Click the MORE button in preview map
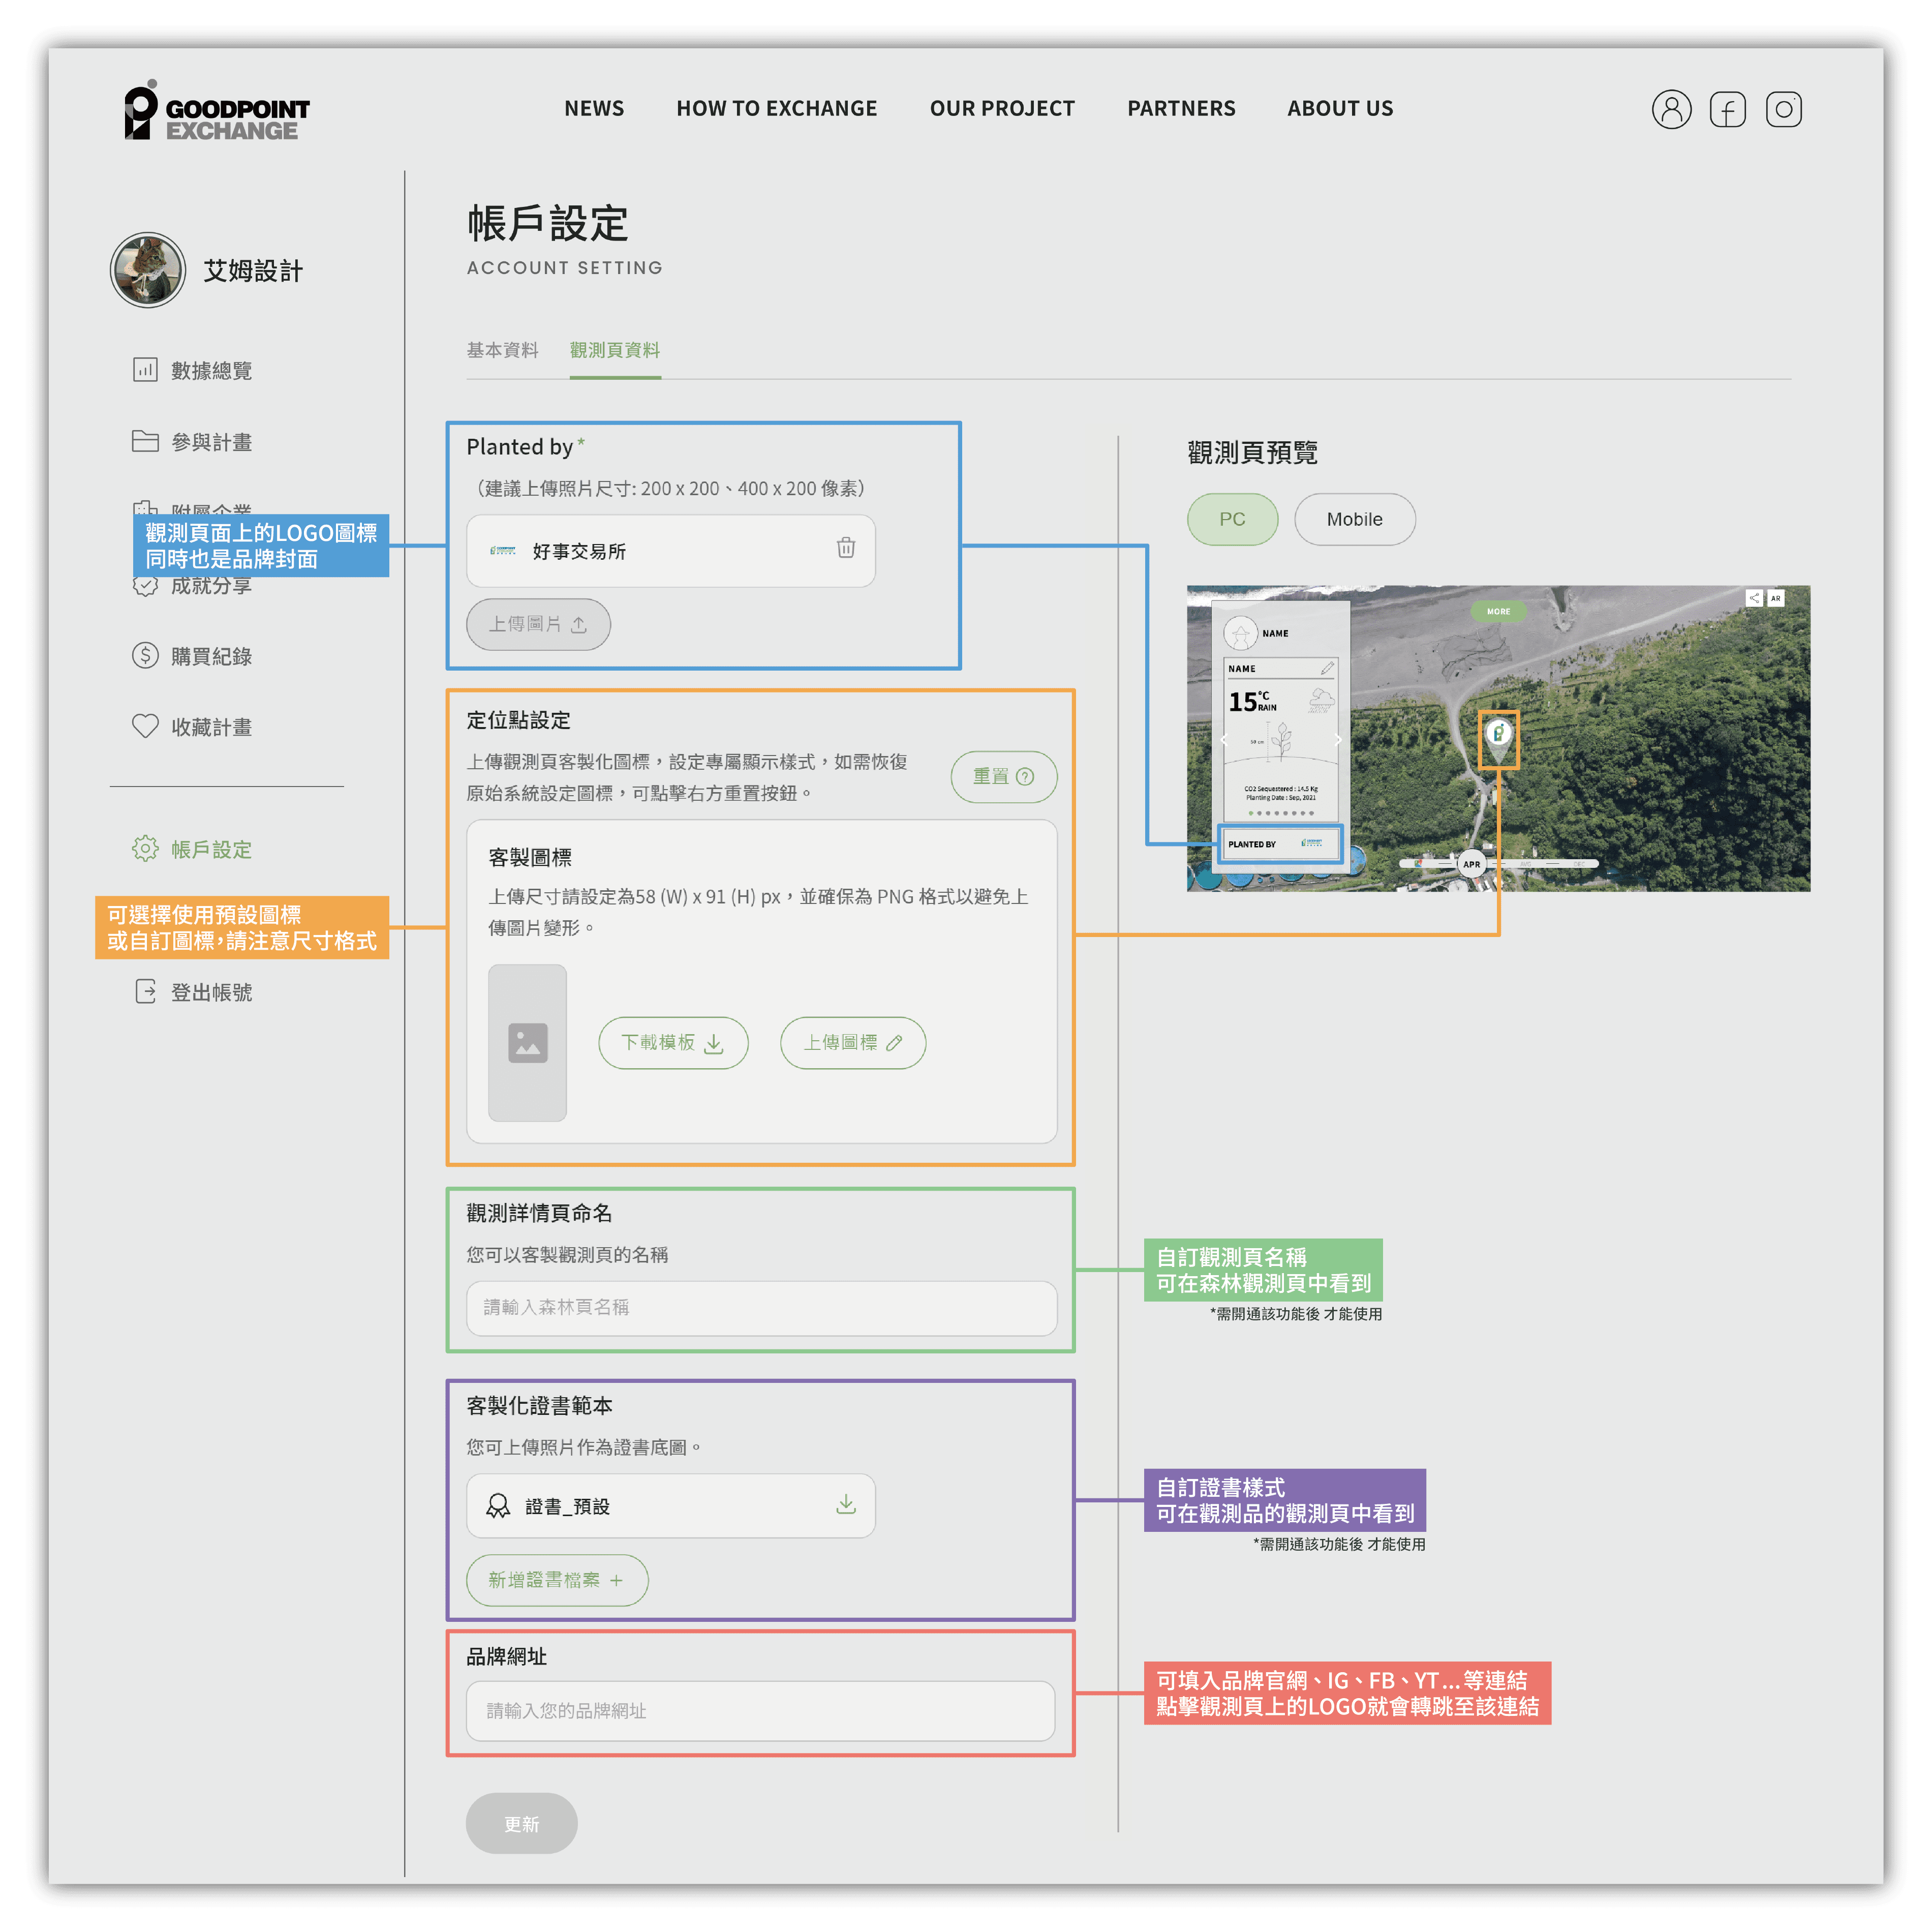The image size is (1932, 1932). click(1498, 611)
